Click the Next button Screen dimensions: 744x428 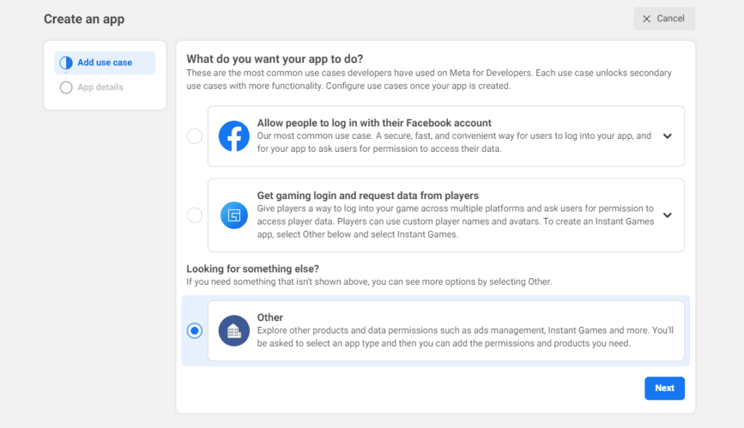coord(664,388)
